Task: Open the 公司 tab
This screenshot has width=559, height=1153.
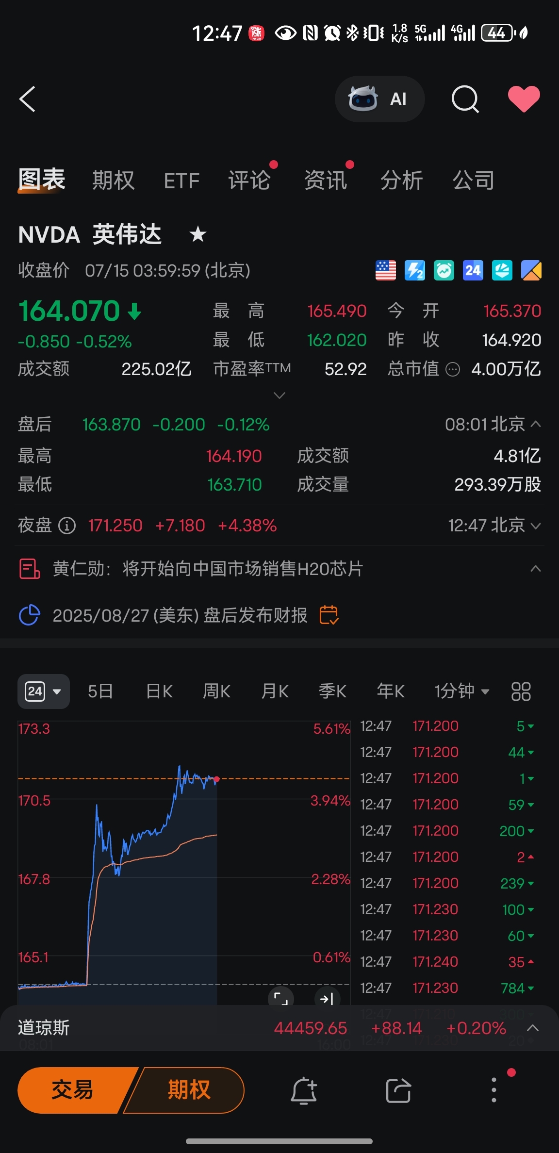Action: point(474,181)
